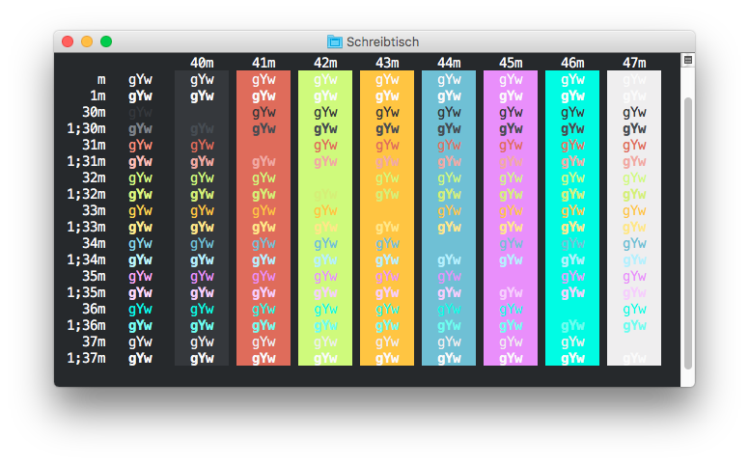This screenshot has height=464, width=749.
Task: Click gYw in 40m column, 31m row
Action: [x=202, y=146]
